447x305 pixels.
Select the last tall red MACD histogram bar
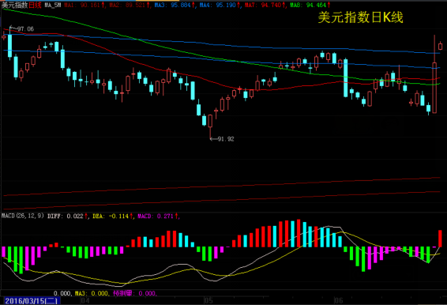point(440,239)
